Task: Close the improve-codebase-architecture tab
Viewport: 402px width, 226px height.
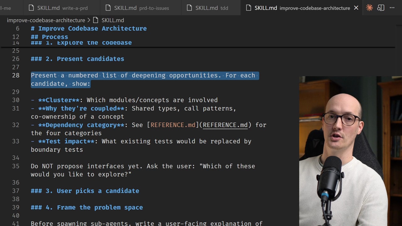Action: tap(356, 8)
